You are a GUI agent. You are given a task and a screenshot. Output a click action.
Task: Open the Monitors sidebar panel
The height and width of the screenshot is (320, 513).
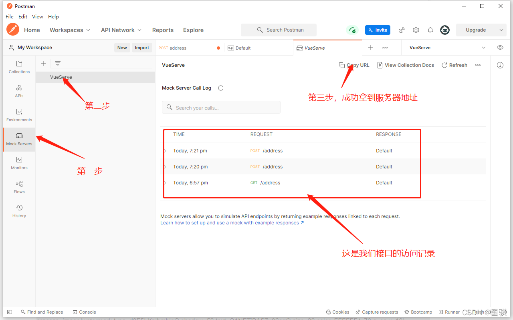[19, 163]
